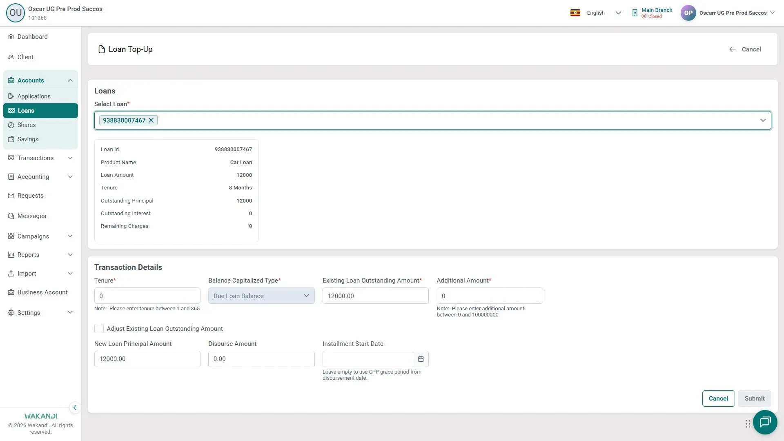Click the Transactions money icon
The height and width of the screenshot is (441, 784).
coord(11,158)
